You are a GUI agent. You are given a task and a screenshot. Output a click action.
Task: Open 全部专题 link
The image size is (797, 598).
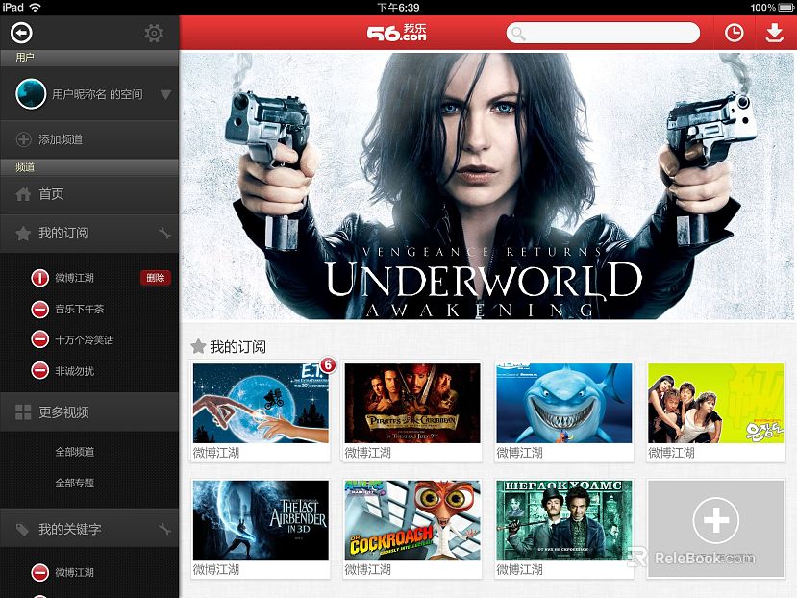75,483
